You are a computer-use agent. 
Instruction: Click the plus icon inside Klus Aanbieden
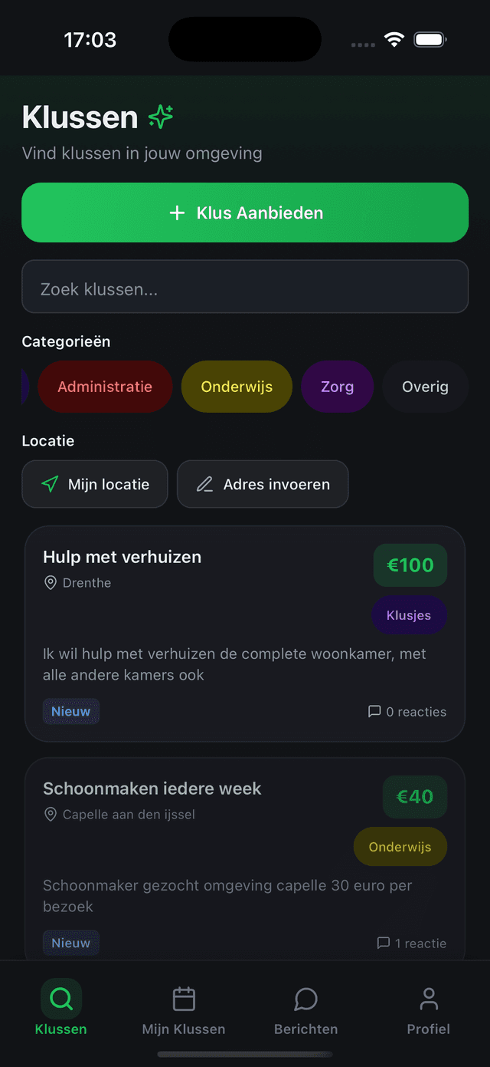(x=178, y=212)
